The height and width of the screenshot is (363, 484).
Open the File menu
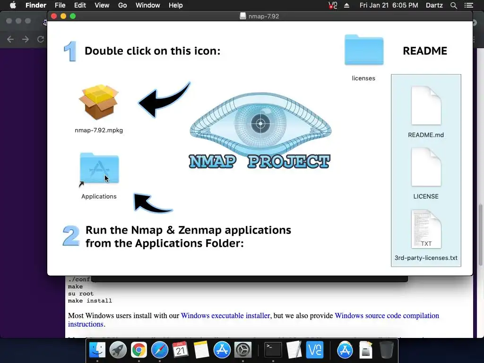tap(60, 5)
